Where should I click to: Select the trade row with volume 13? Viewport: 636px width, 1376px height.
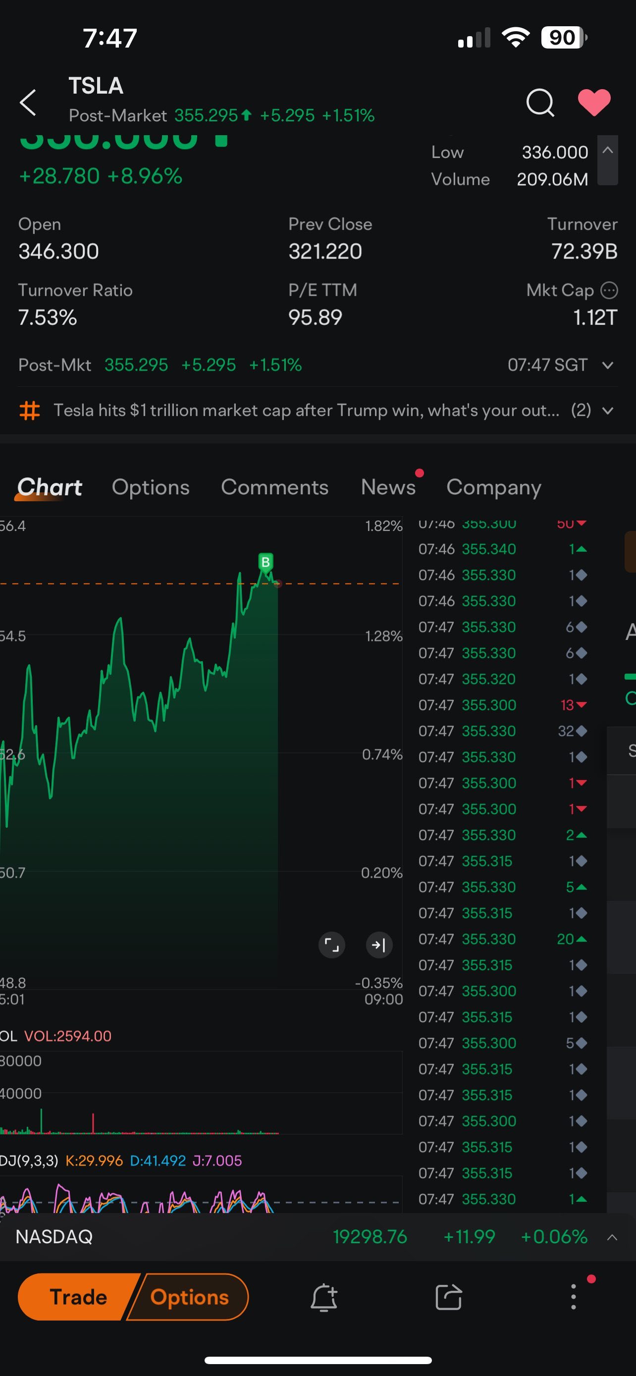click(x=503, y=705)
